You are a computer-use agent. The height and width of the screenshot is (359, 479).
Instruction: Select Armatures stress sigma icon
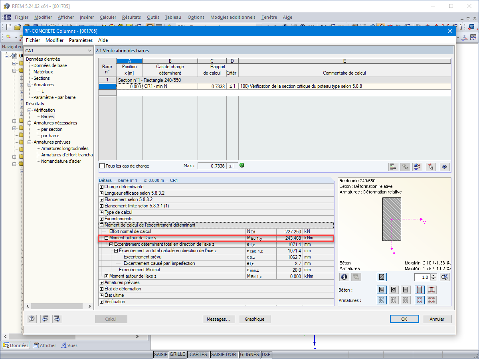tap(394, 300)
